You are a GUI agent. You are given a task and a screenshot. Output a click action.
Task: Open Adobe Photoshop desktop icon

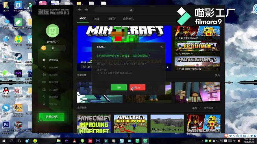point(6,128)
